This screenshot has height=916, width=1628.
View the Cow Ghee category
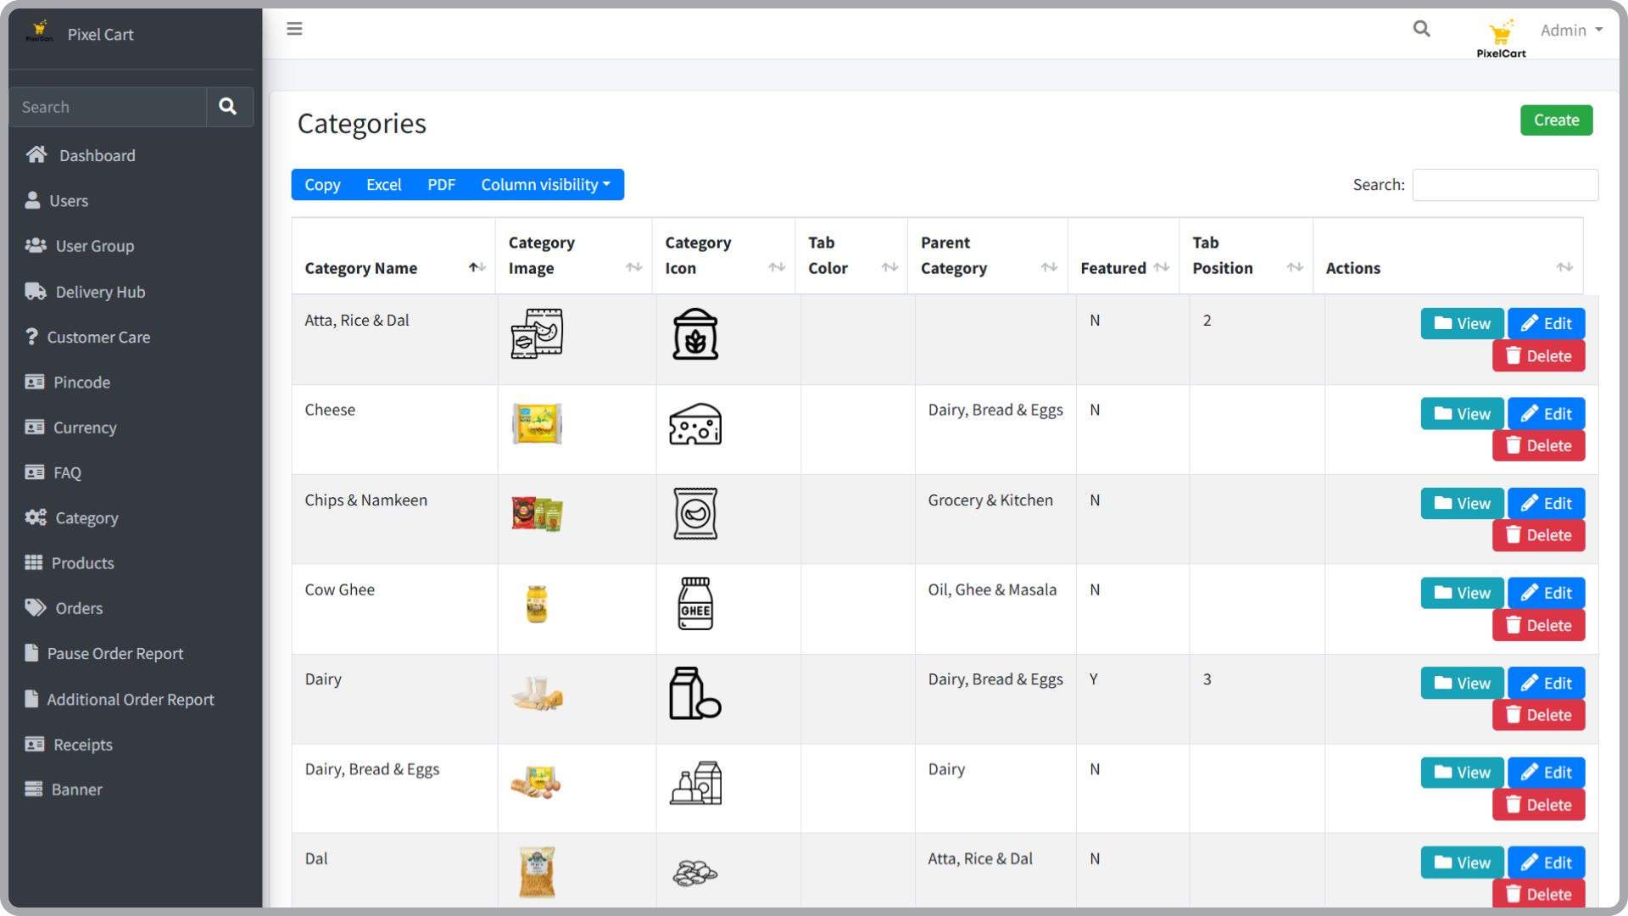coord(1462,594)
